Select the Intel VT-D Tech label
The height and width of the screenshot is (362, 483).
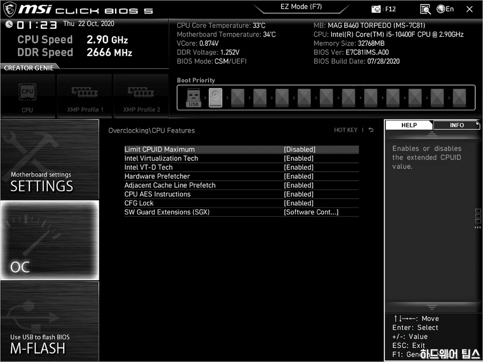pyautogui.click(x=149, y=167)
